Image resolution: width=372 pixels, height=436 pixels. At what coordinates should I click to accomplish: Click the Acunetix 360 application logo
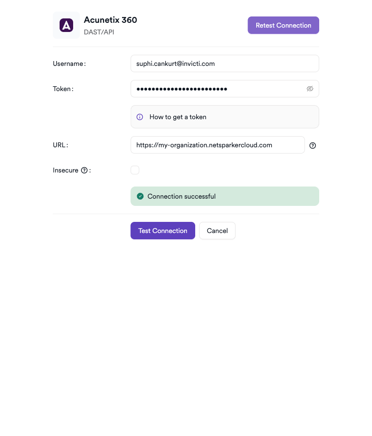point(66,25)
